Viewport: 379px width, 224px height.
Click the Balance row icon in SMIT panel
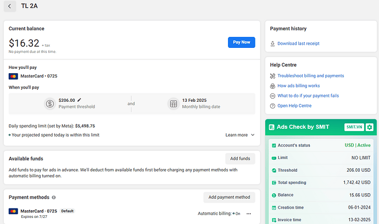[274, 195]
